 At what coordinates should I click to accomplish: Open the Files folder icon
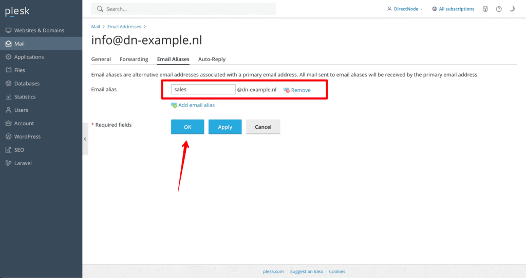coord(9,70)
